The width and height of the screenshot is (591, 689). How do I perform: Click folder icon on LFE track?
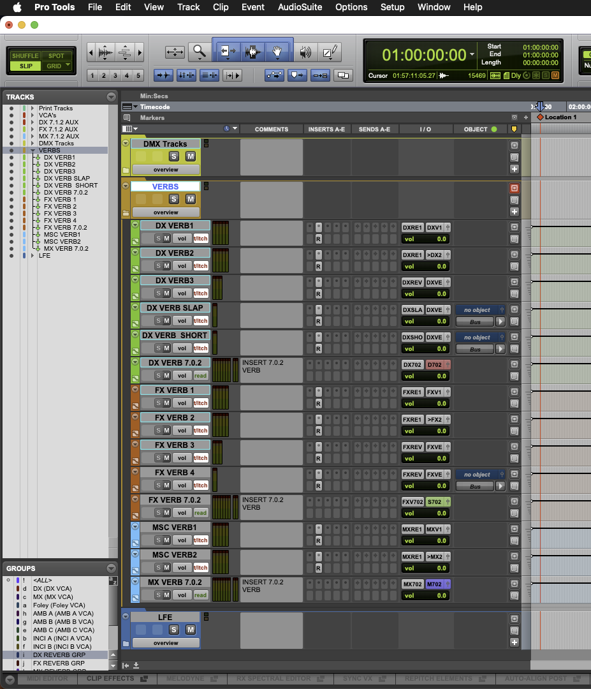[126, 644]
